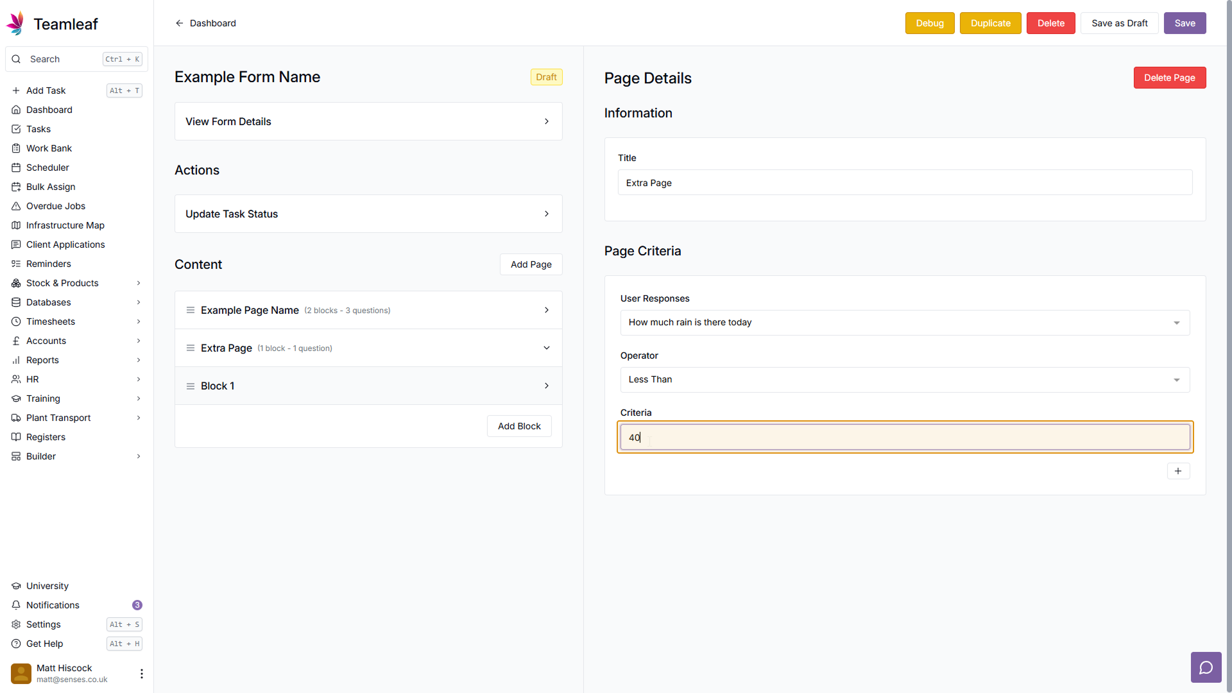Click the Delete Page button

click(1169, 78)
